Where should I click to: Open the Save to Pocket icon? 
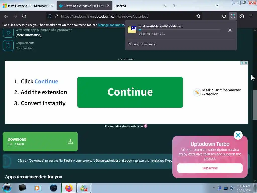(224, 16)
